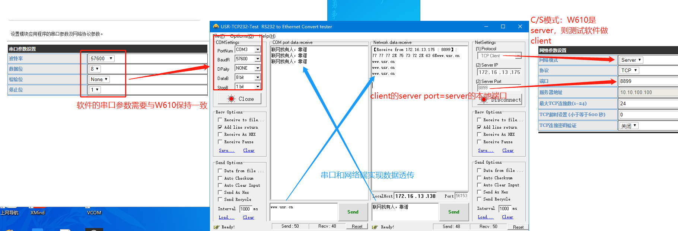Image resolution: width=678 pixels, height=231 pixels.
Task: Expand the PortNum COM3 dropdown
Action: [x=257, y=49]
